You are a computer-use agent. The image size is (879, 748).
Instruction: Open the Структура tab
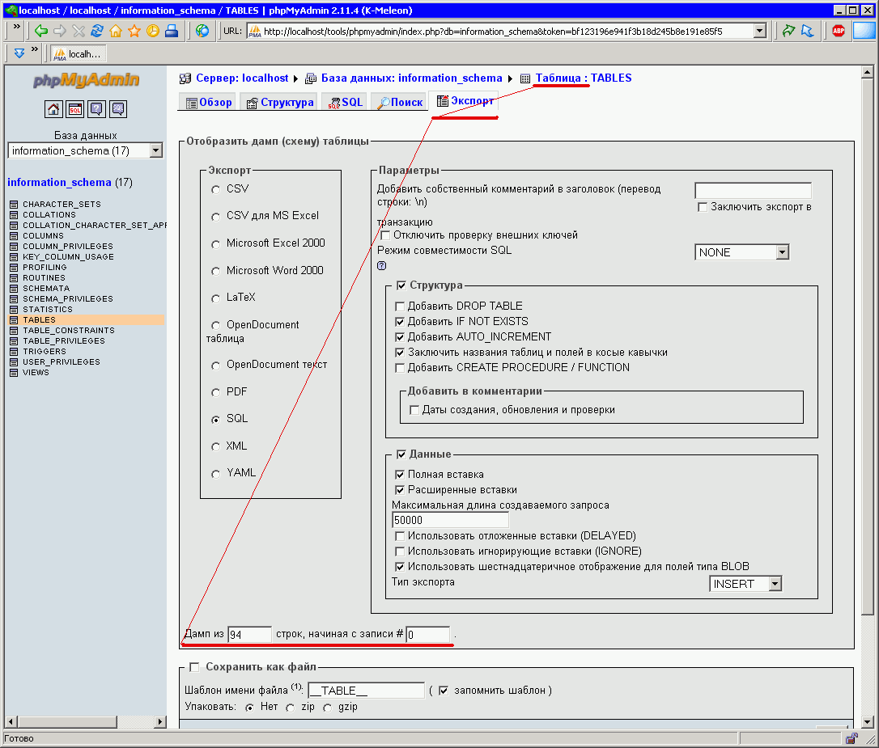pos(280,103)
